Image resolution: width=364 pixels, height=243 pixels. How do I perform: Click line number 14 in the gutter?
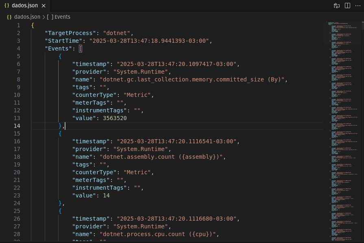[x=17, y=126]
